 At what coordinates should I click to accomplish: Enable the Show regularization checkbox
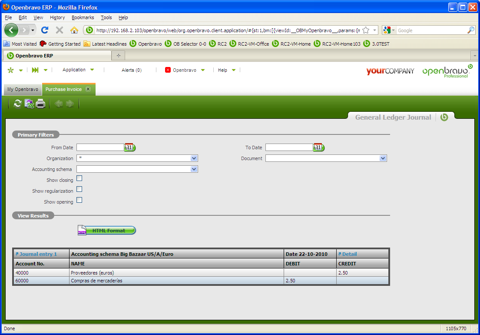(79, 189)
